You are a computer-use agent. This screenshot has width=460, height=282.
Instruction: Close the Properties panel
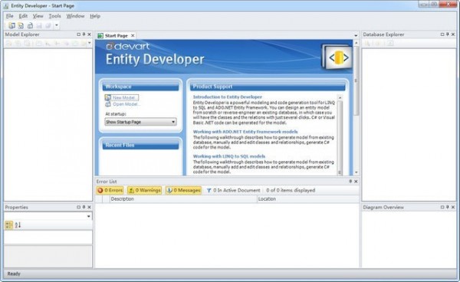pos(89,207)
